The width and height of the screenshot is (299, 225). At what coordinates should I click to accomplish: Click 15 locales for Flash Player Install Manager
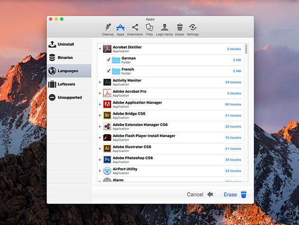pyautogui.click(x=233, y=137)
